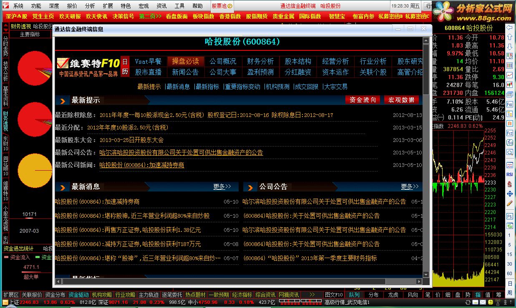The image size is (516, 308).
Task: Click the 队列 tab below the index chart
Action: tap(354, 295)
